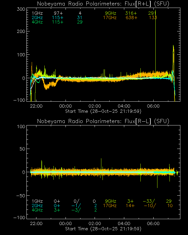This screenshot has width=188, height=235.
Task: Select the 22:00 time tick under upper plot
Action: [x=36, y=106]
